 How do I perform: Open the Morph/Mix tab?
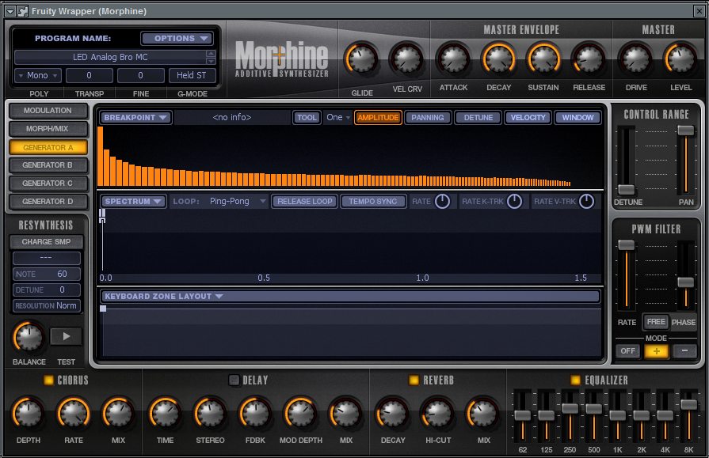pos(48,129)
